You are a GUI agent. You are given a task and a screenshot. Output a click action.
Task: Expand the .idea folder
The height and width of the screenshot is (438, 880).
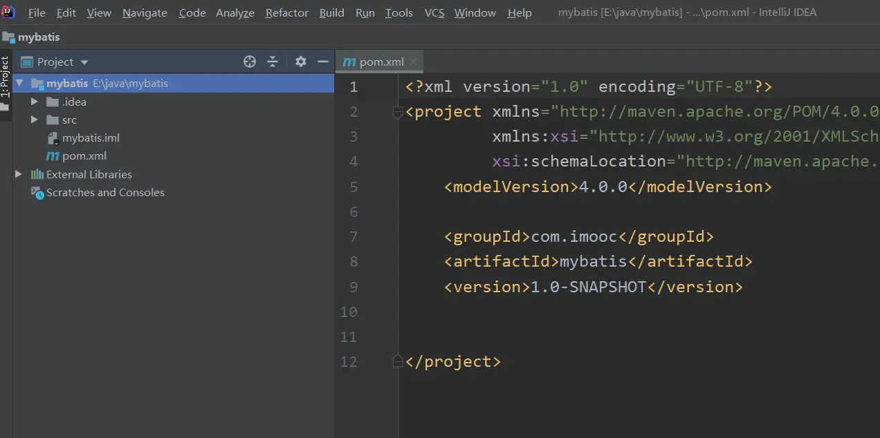(35, 102)
